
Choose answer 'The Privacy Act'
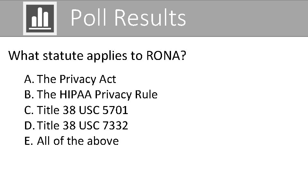pyautogui.click(x=76, y=79)
